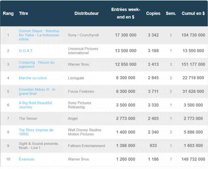This screenshot has width=208, height=169.
Task: Select the 3 413 copies value
Action: click(x=153, y=64)
